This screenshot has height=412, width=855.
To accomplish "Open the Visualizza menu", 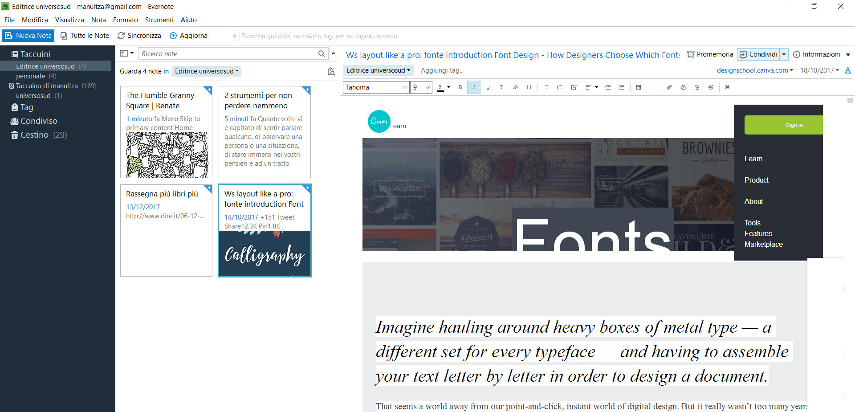I will [x=69, y=20].
